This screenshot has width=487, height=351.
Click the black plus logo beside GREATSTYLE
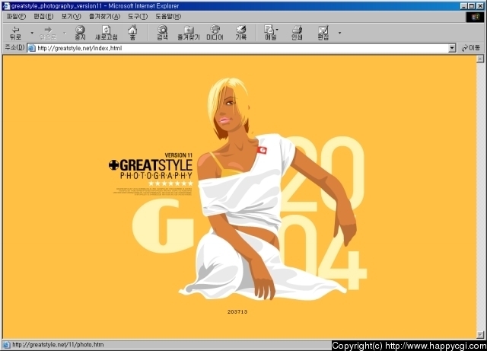pyautogui.click(x=113, y=164)
